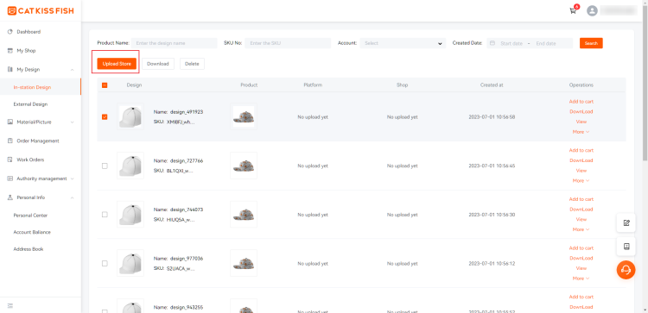Click the My Design sidebar icon

(x=10, y=70)
